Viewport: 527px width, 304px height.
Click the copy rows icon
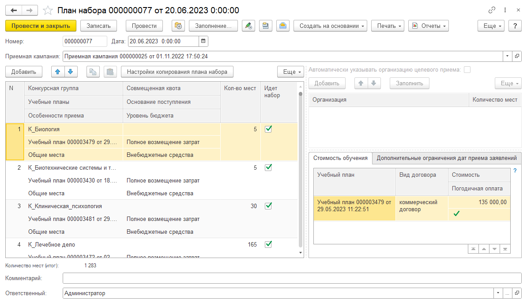(93, 72)
